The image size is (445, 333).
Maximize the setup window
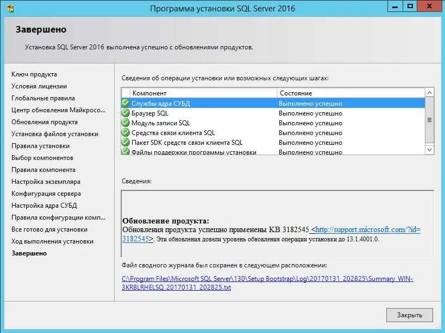[410, 7]
